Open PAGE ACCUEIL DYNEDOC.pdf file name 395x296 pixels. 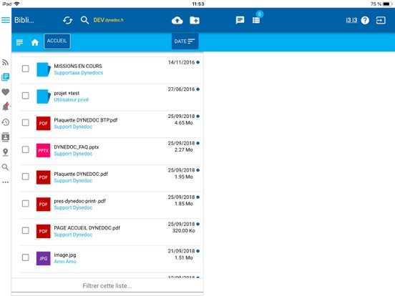tap(87, 228)
